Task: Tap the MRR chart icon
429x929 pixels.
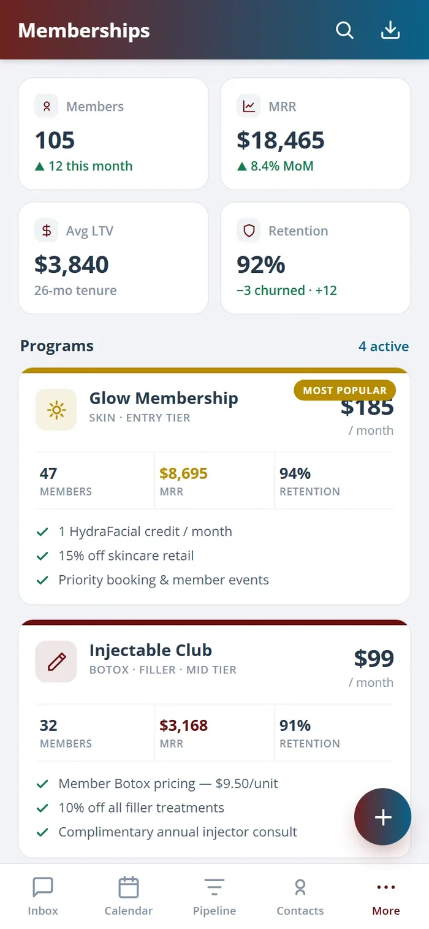Action: (248, 106)
